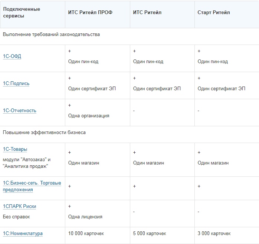The image size is (259, 244).
Task: Click the Повышение эффективности бизнеса section row
Action: tap(44, 133)
